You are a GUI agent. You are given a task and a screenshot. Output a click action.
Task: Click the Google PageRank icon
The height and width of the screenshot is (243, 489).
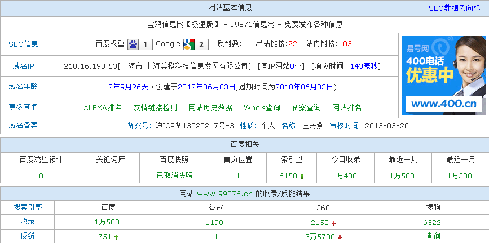[x=188, y=44]
